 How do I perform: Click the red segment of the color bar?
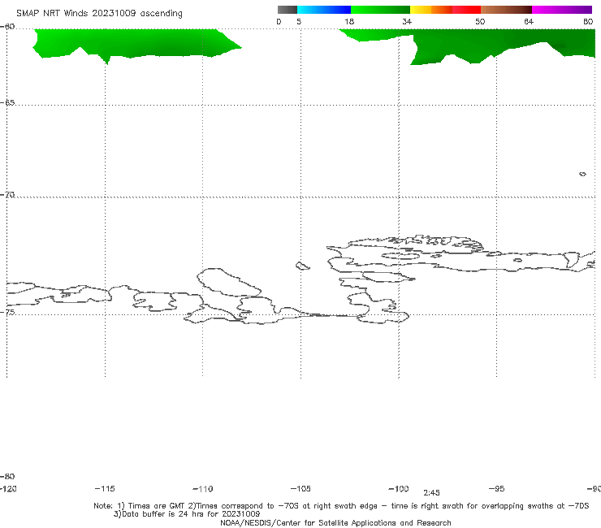(x=466, y=10)
